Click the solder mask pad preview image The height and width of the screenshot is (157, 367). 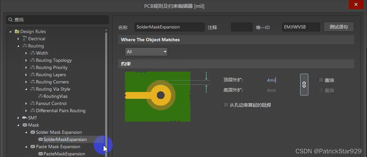pos(158,96)
